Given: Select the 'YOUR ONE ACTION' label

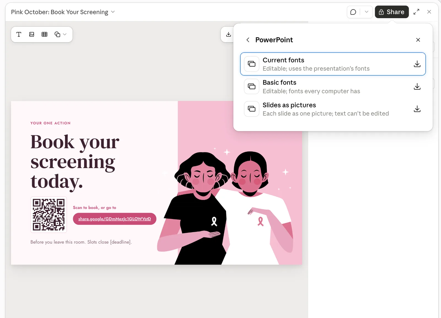Looking at the screenshot, I should pos(50,123).
